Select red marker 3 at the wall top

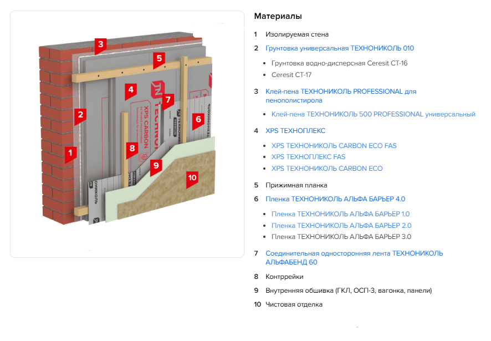[x=100, y=44]
